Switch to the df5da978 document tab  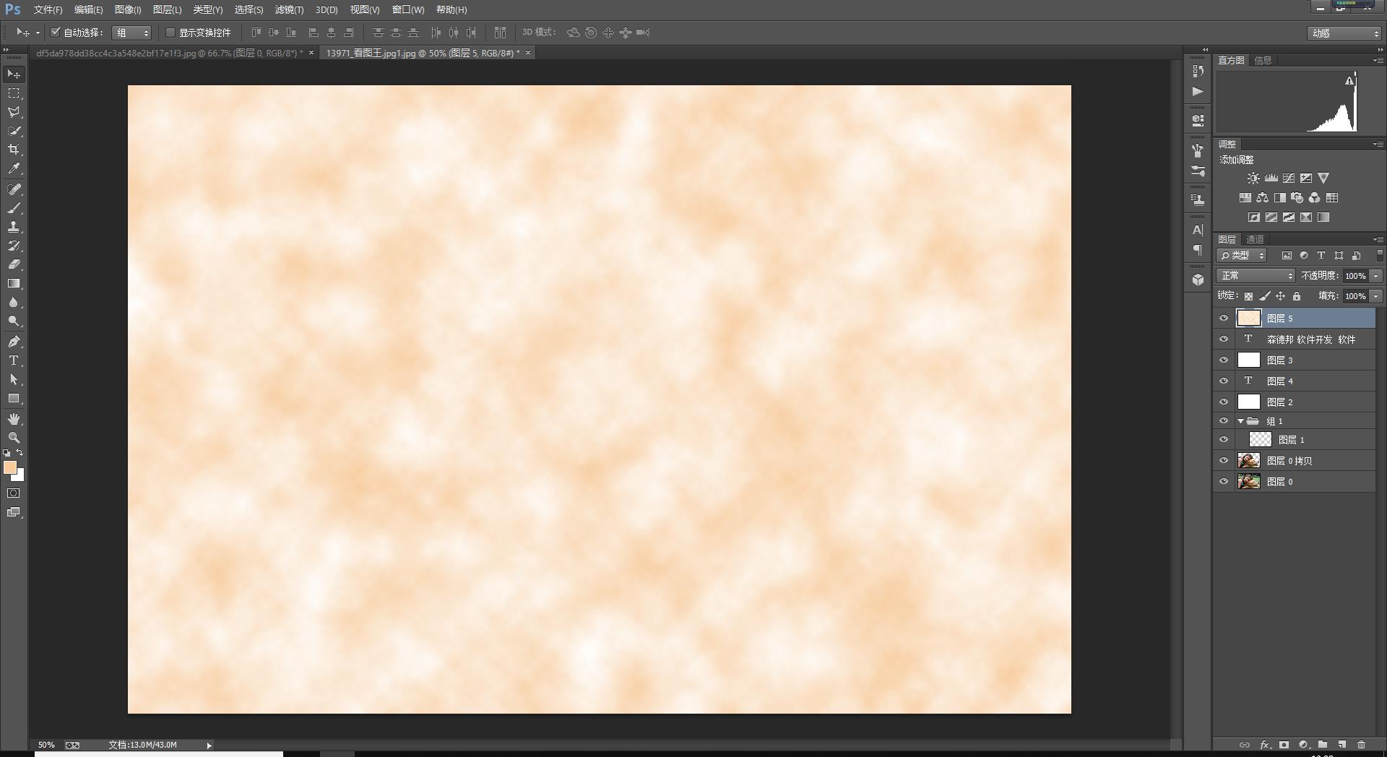[x=169, y=53]
